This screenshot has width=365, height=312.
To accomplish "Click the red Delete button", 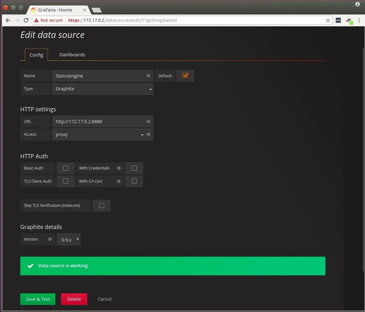I will (x=74, y=299).
